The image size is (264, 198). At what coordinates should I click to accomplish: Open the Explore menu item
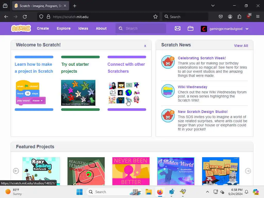[64, 28]
